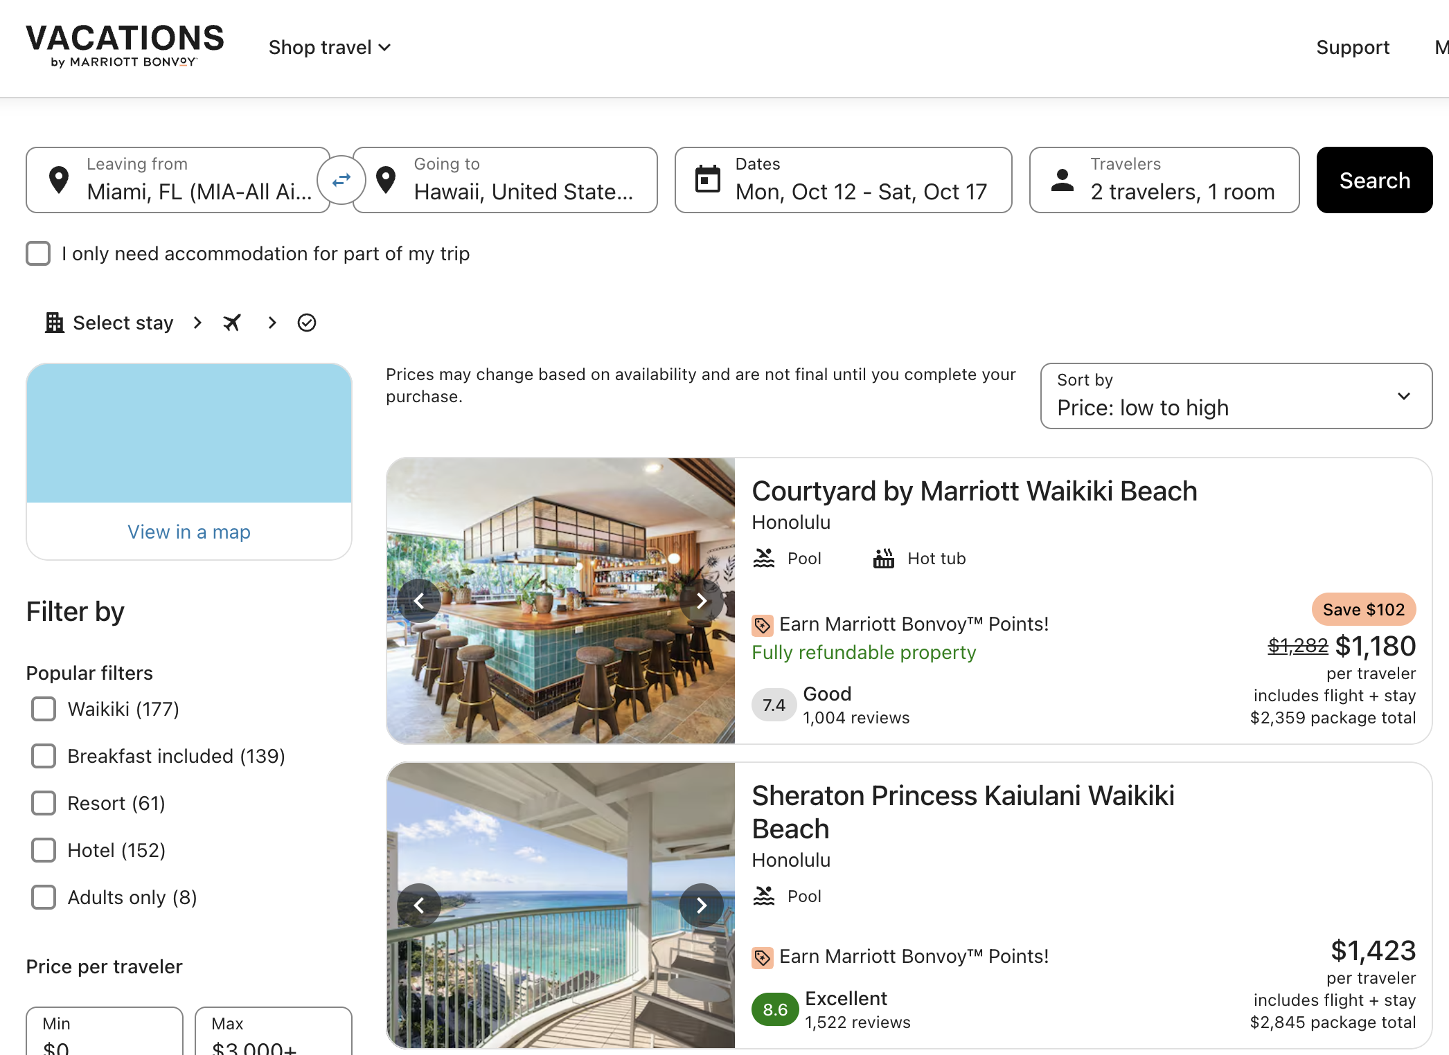Click the Hot tub icon on Courtyard listing

click(884, 558)
